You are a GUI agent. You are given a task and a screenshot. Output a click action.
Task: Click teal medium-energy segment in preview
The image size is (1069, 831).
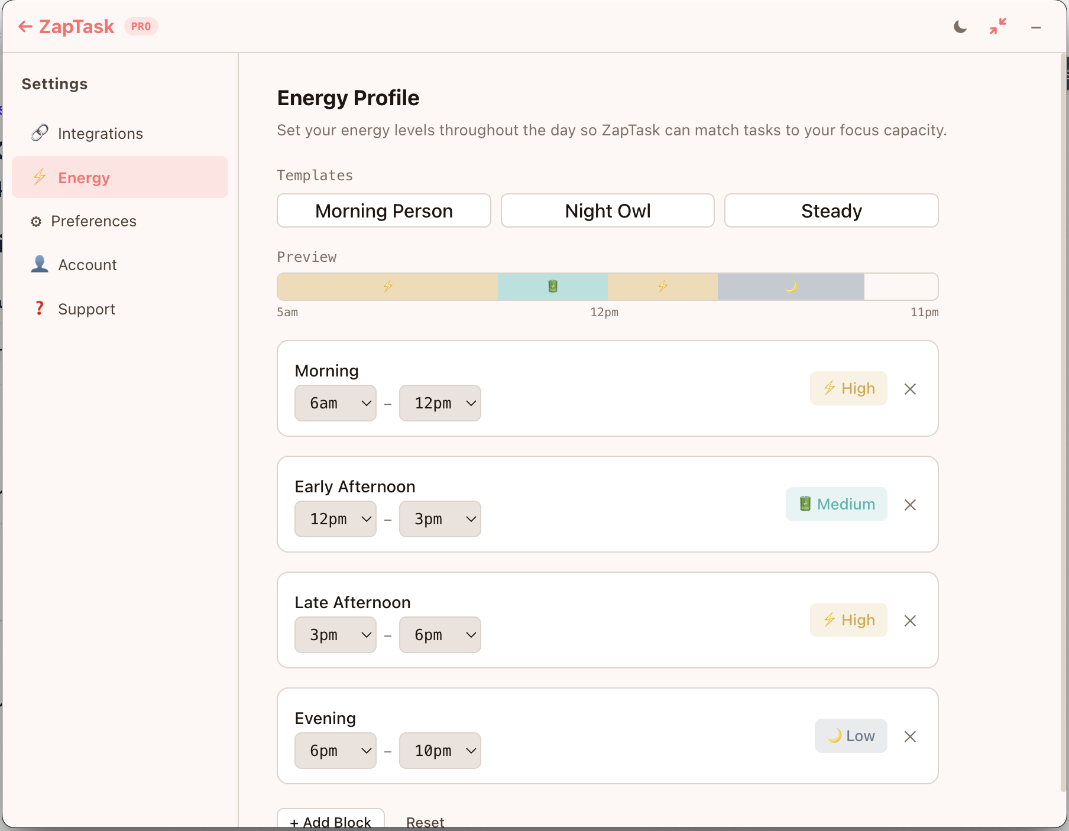pyautogui.click(x=553, y=287)
